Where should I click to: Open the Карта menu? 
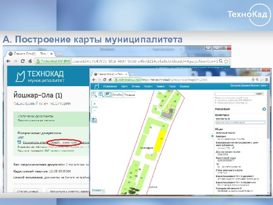pos(124,86)
